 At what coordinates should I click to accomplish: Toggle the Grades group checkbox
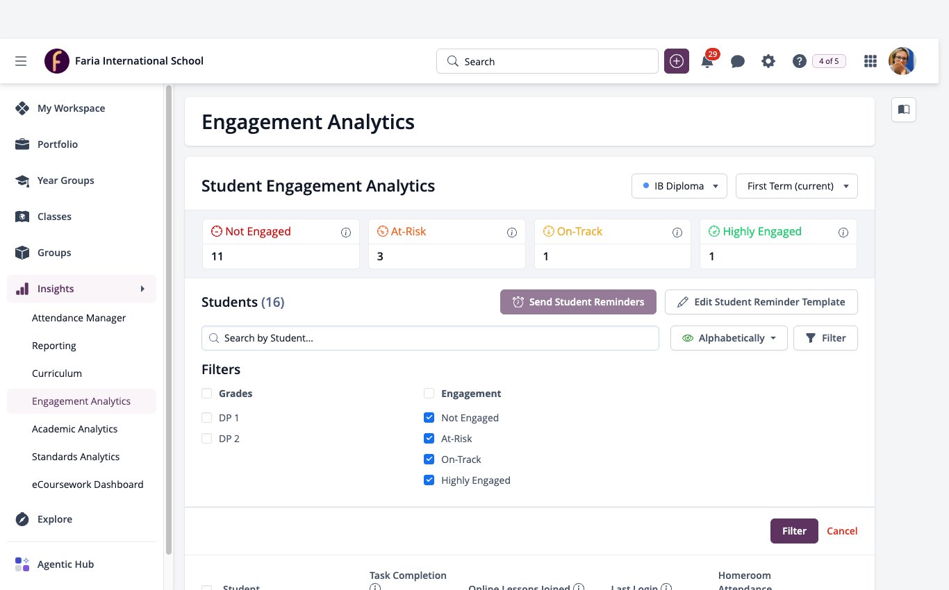tap(206, 394)
